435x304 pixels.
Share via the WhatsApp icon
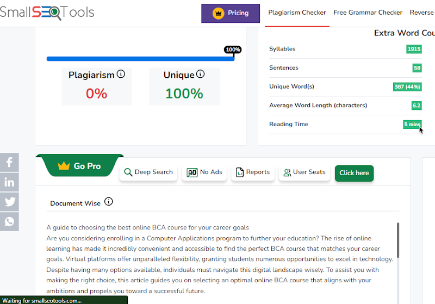tap(9, 221)
